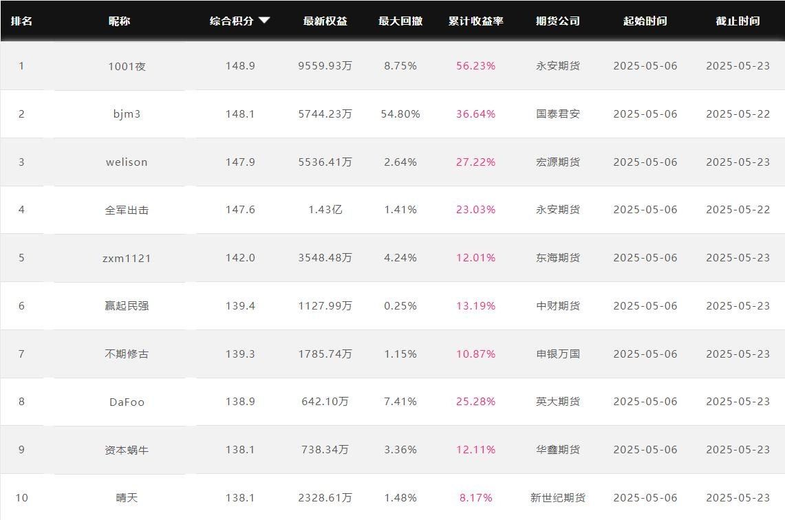Select the return rate 23.03%
Screen dimensions: 785x520
475,209
